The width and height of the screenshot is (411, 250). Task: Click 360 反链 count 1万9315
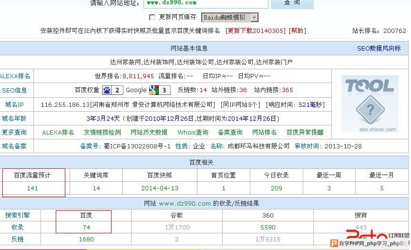pos(268,239)
